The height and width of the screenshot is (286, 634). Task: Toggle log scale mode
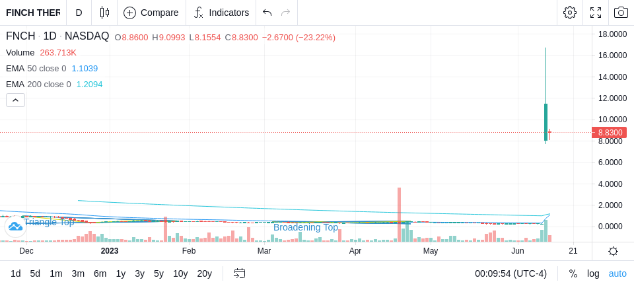[x=593, y=274]
